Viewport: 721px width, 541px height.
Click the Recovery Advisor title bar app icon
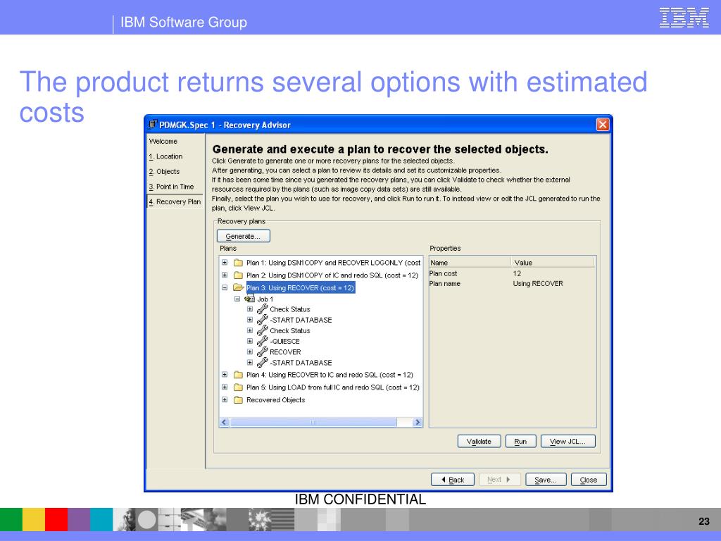pos(153,124)
